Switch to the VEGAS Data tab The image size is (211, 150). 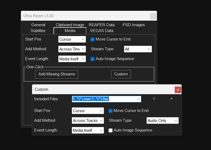click(x=102, y=31)
